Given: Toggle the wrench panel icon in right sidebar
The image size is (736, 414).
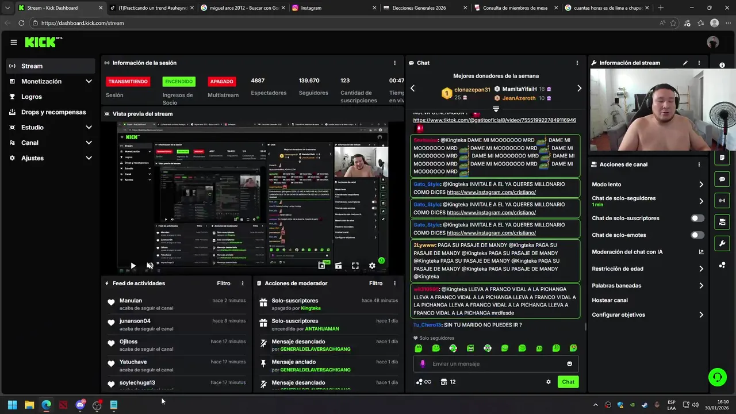Looking at the screenshot, I should [x=722, y=243].
